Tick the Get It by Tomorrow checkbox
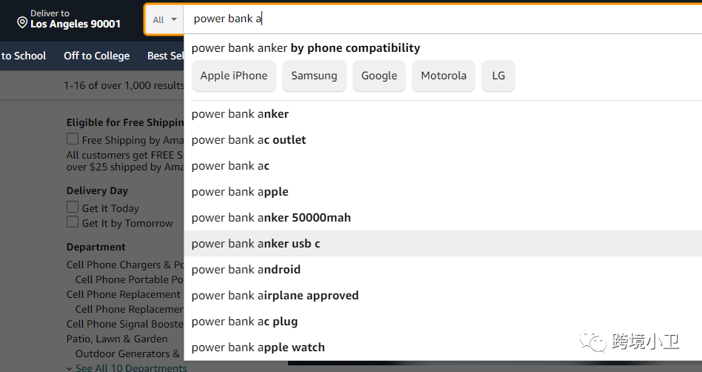702x372 pixels. point(73,222)
